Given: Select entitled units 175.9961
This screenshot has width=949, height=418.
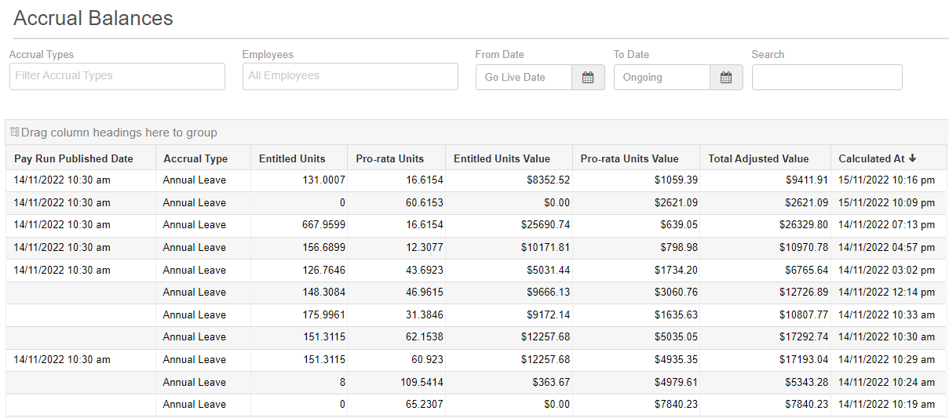Looking at the screenshot, I should [x=323, y=314].
